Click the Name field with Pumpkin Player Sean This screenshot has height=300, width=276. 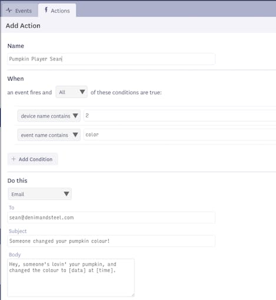111,59
